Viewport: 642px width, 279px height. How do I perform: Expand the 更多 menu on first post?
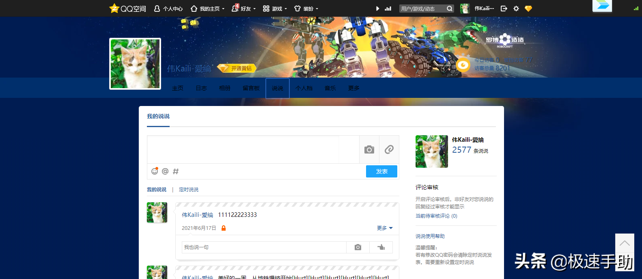point(384,228)
